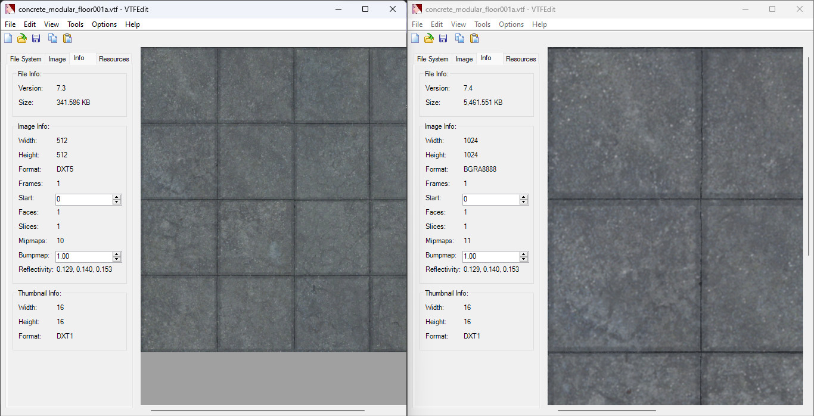
Task: Click the Paste icon in the right toolbar
Action: pos(474,38)
